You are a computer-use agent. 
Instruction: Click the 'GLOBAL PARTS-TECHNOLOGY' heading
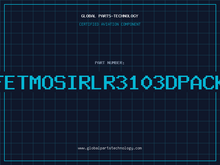coord(110,16)
